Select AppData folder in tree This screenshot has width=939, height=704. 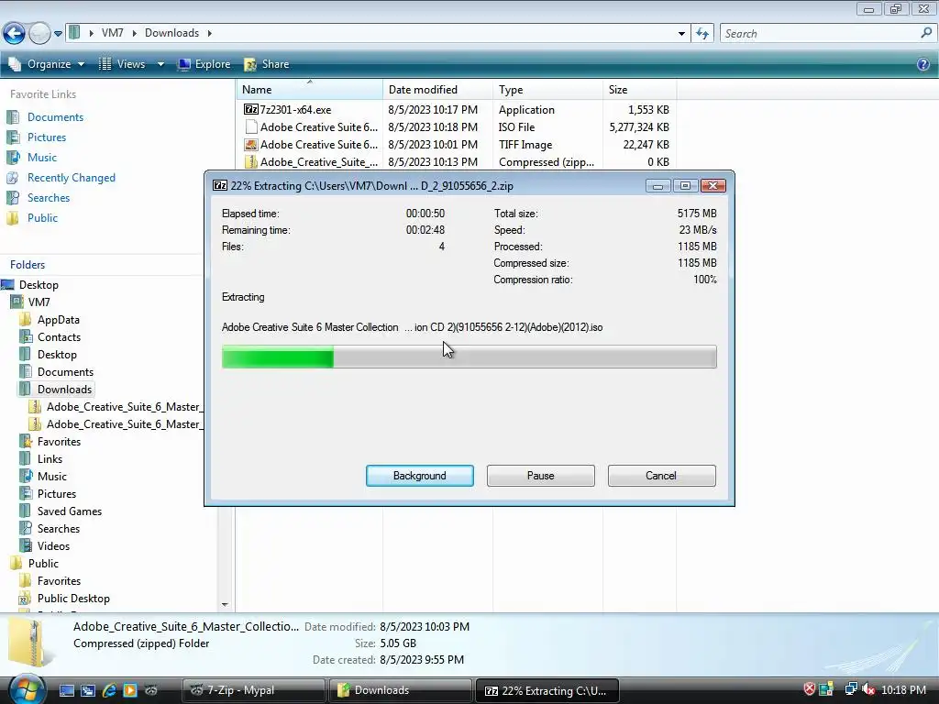(x=58, y=320)
